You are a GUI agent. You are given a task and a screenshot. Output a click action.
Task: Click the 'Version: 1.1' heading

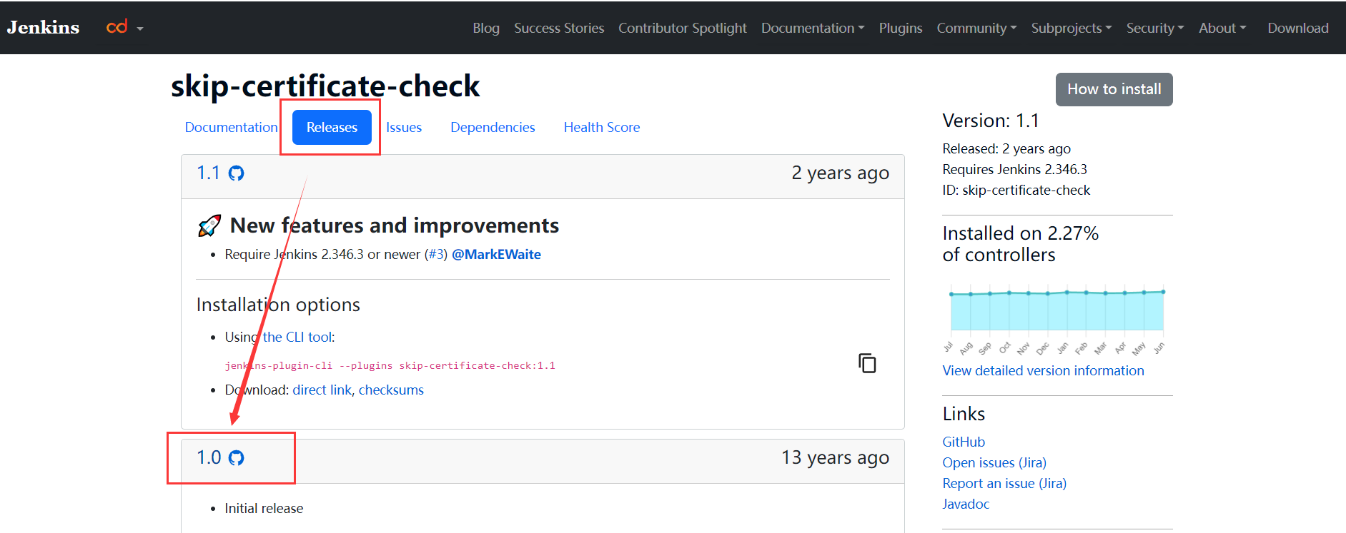[x=990, y=121]
